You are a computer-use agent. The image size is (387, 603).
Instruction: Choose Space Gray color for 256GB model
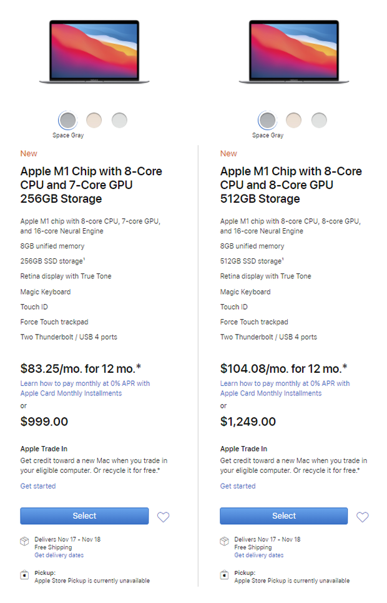tap(68, 120)
